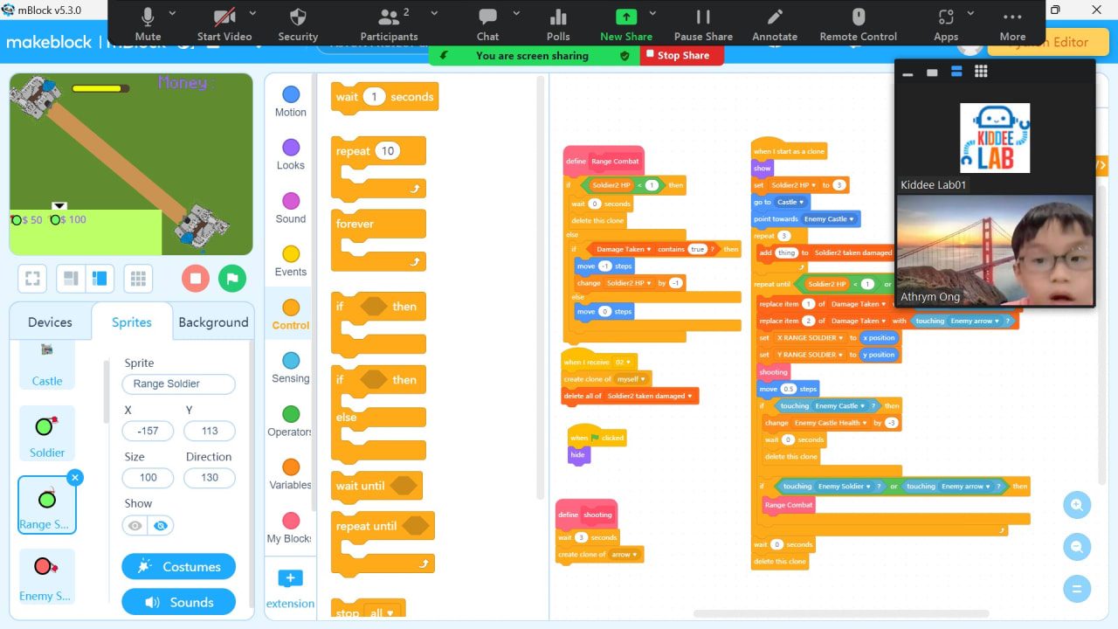This screenshot has width=1118, height=629.
Task: Click the sprite name field Range Soldier
Action: coord(178,384)
